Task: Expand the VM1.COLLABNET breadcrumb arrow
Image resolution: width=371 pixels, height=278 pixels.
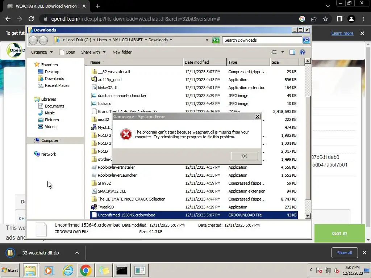Action: (146, 40)
